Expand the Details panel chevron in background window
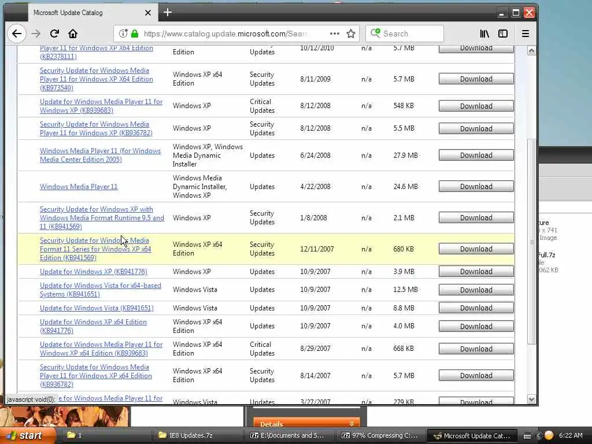The height and width of the screenshot is (444, 592). [352, 424]
